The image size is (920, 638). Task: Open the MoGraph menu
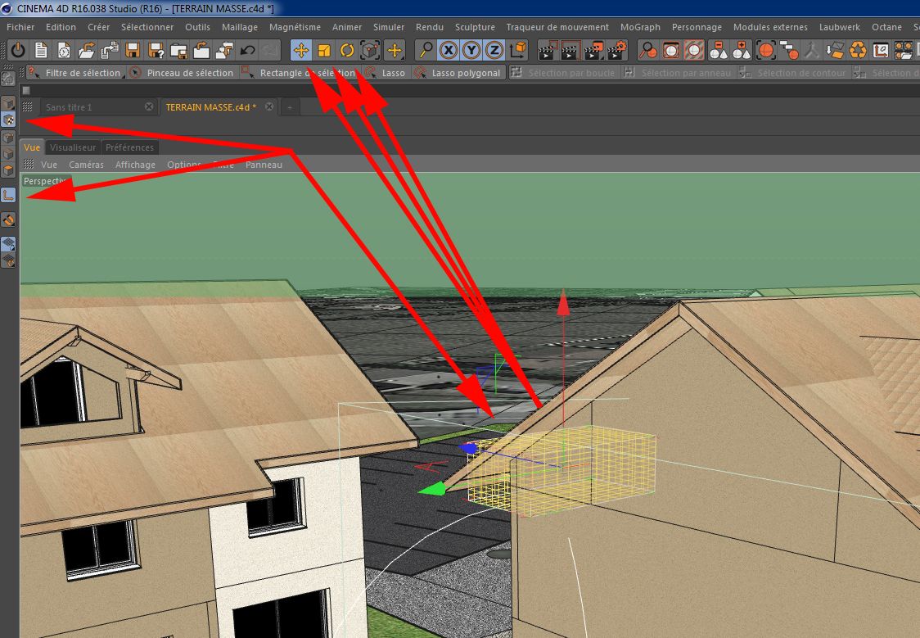tap(640, 27)
